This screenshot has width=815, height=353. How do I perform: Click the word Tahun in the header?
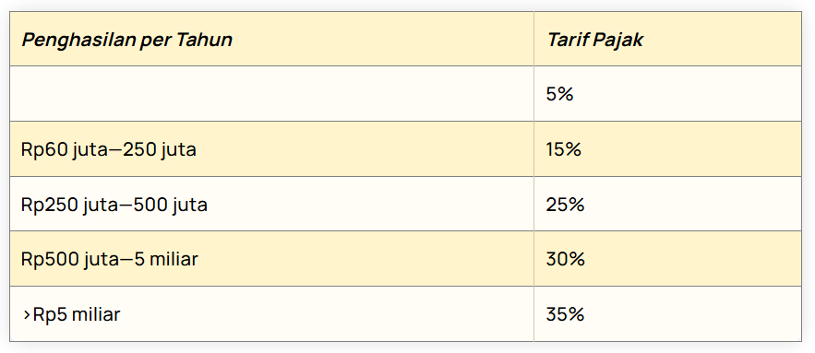coord(204,40)
